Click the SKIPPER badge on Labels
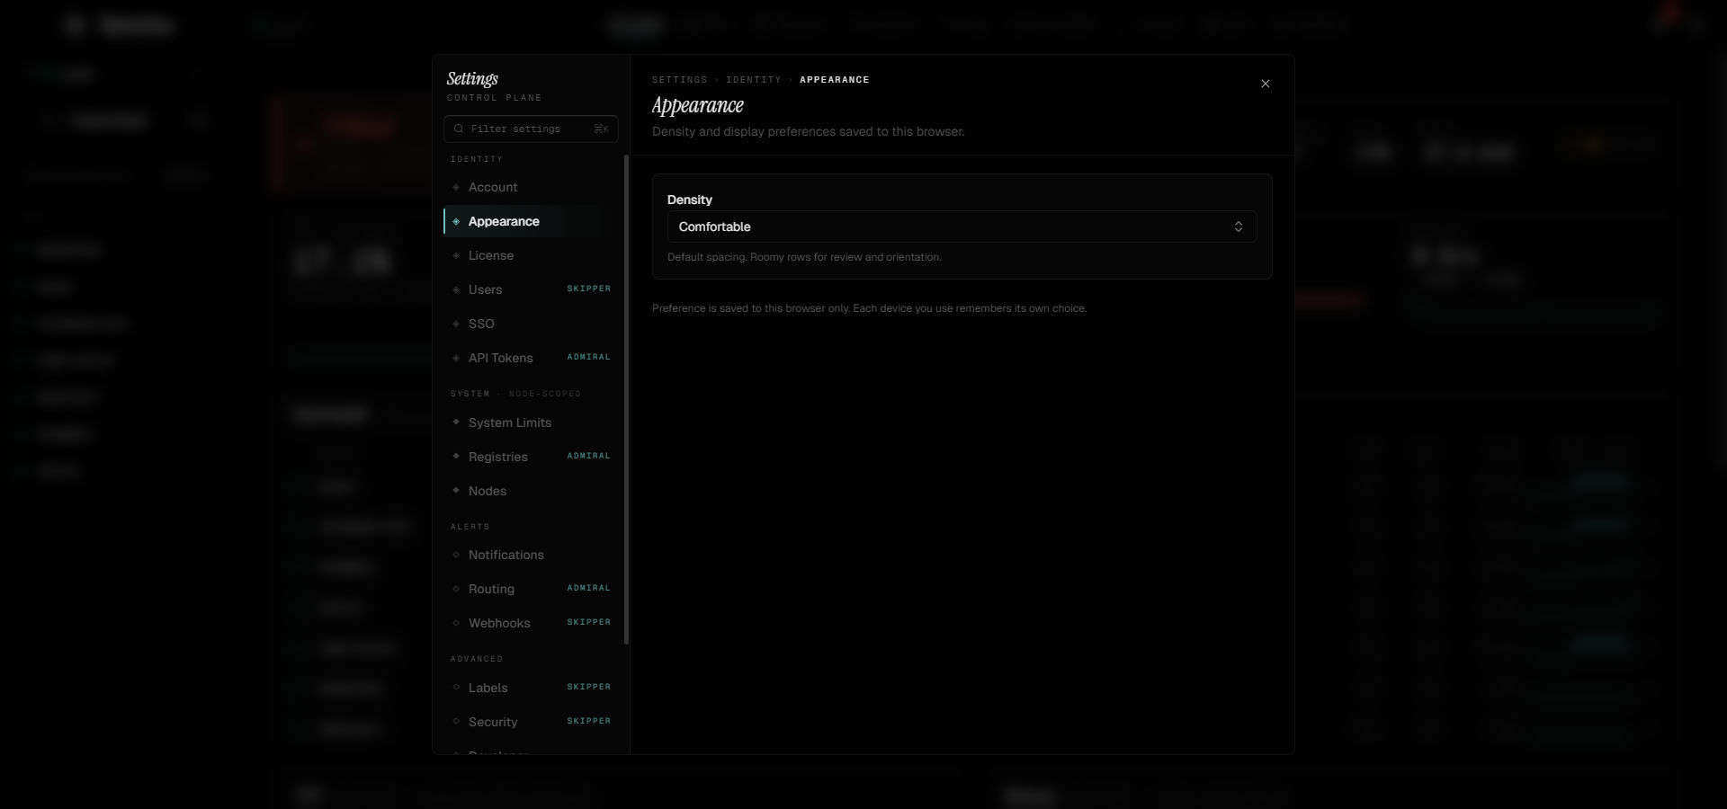Image resolution: width=1727 pixels, height=809 pixels. click(x=589, y=687)
